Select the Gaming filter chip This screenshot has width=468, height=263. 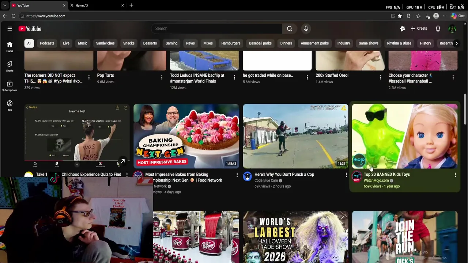pos(171,43)
